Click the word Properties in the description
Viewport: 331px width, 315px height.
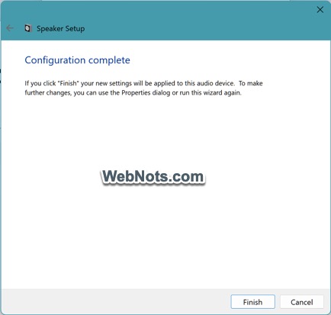click(136, 93)
